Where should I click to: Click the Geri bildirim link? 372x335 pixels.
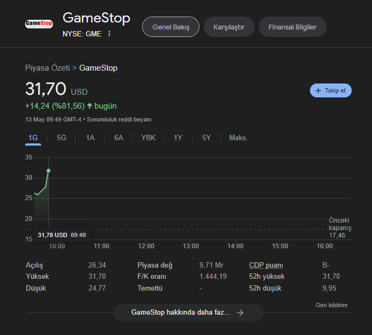coord(331,305)
